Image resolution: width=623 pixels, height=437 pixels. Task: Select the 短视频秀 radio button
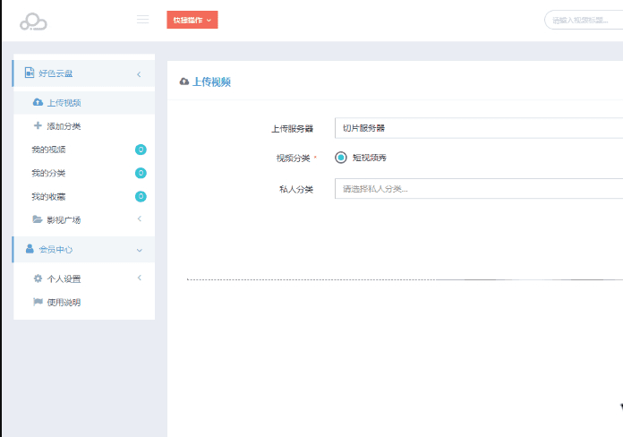point(341,158)
